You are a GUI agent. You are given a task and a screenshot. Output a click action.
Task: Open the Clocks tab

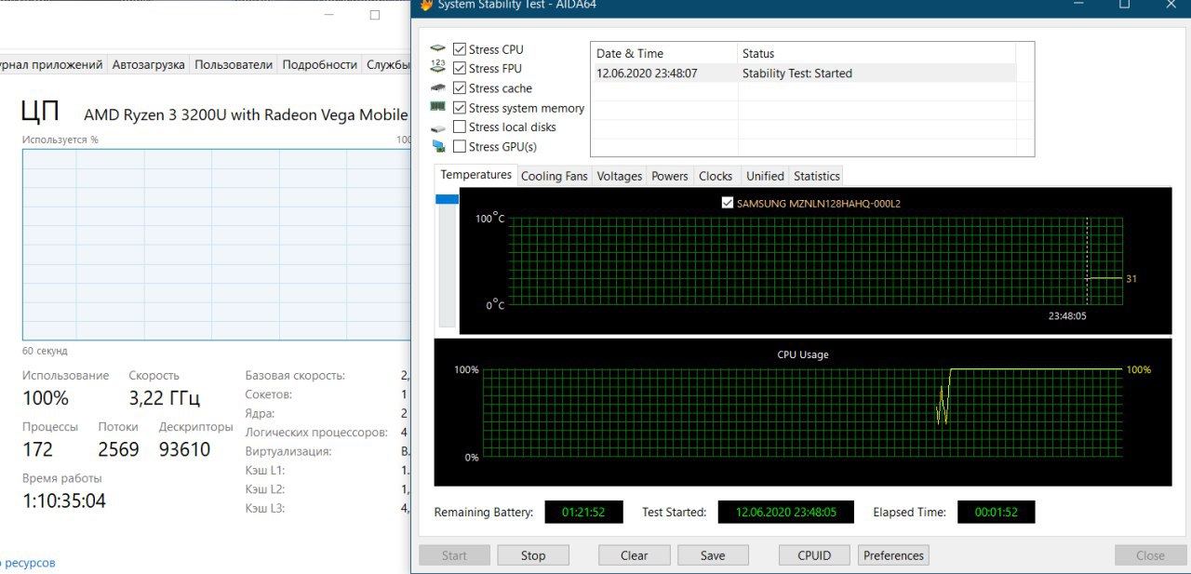pyautogui.click(x=716, y=176)
